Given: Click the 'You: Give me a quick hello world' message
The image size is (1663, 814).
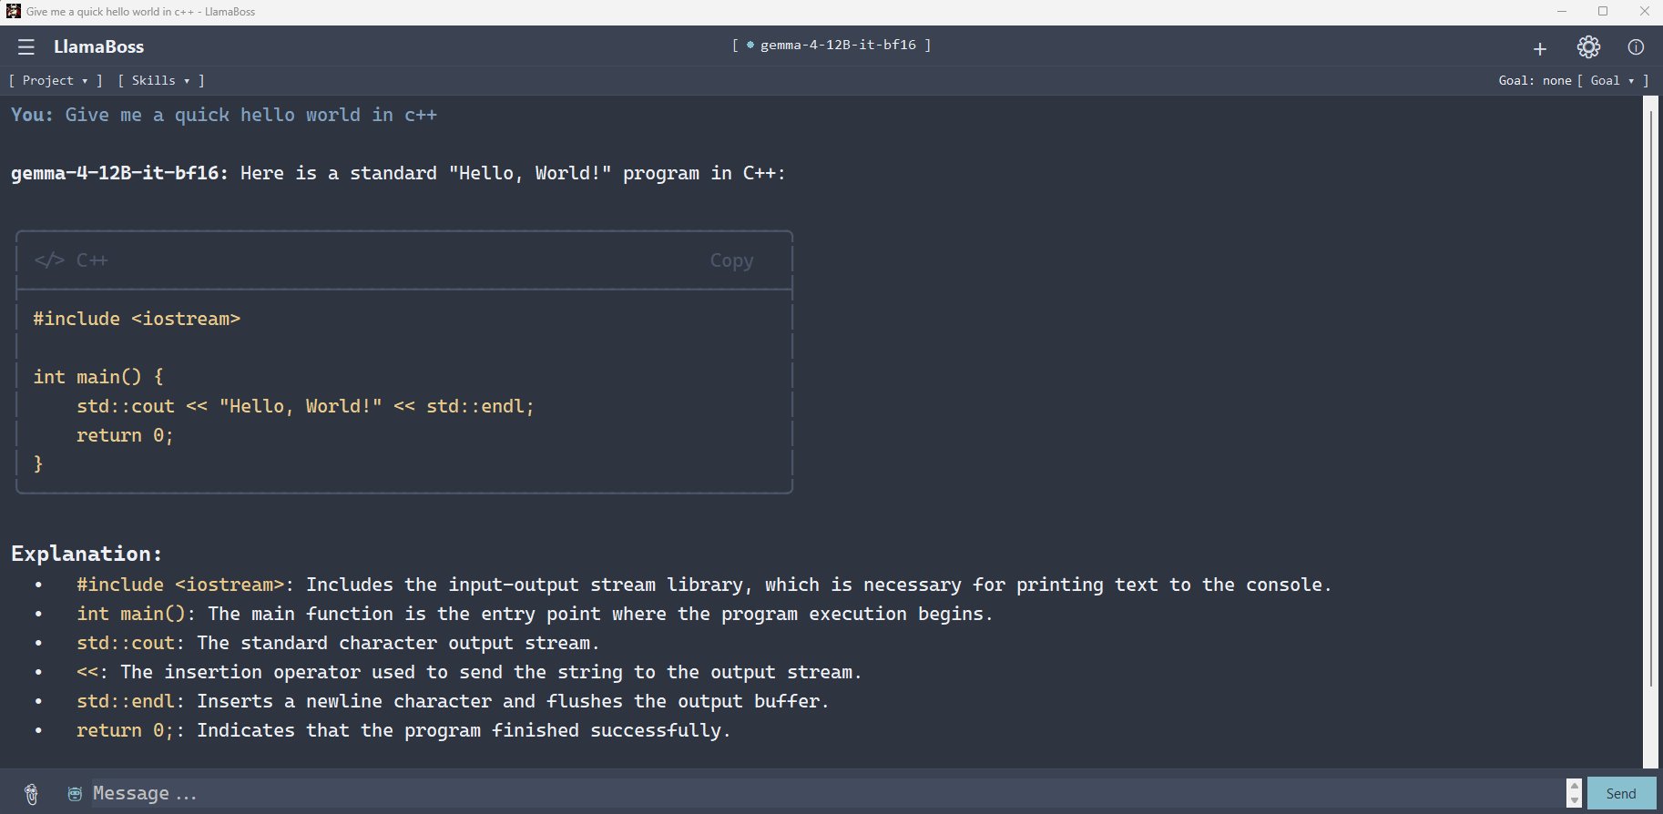Looking at the screenshot, I should (224, 115).
